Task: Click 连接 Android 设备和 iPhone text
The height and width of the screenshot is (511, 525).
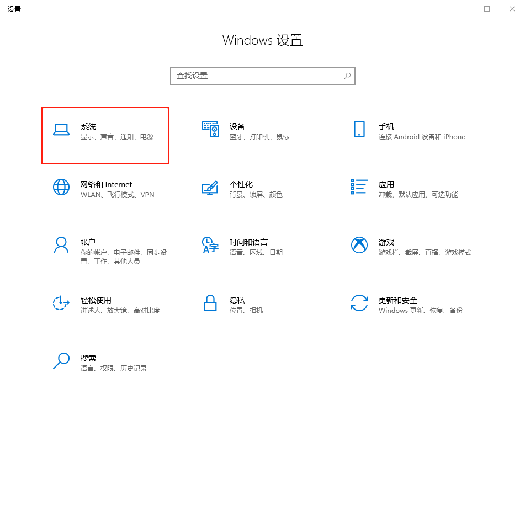Action: coord(422,136)
